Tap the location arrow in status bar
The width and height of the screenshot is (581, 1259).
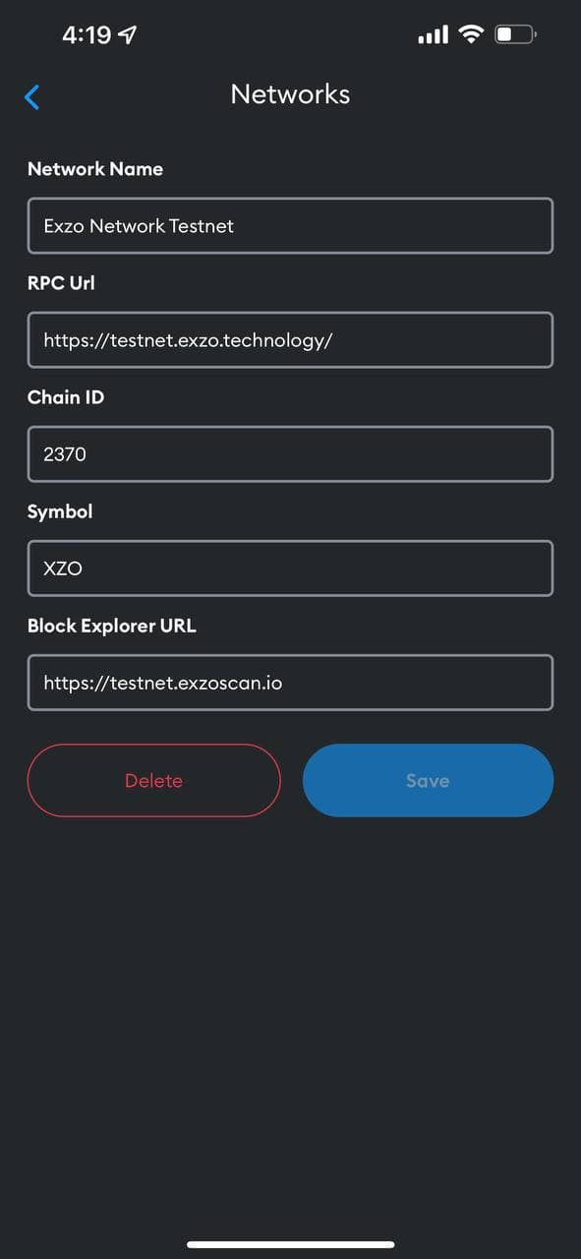[x=128, y=35]
